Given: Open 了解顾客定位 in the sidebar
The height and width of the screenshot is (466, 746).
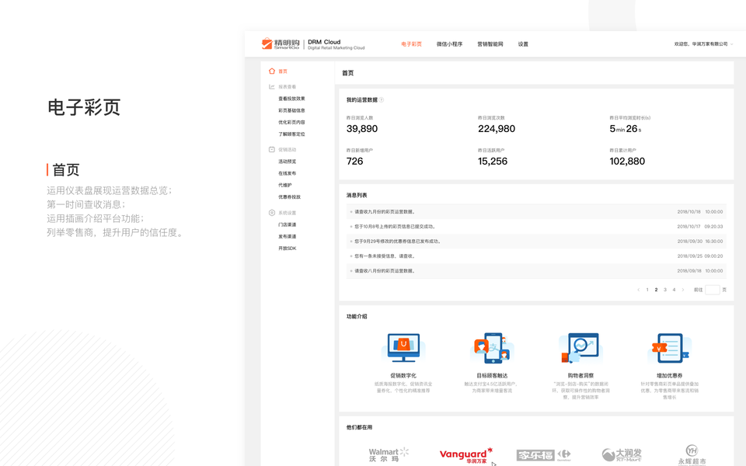Looking at the screenshot, I should [x=291, y=134].
